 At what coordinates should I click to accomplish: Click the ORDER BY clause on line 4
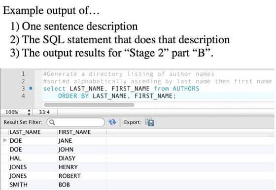73,96
